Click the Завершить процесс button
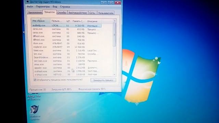The height and width of the screenshot is (123, 219). click(103, 80)
